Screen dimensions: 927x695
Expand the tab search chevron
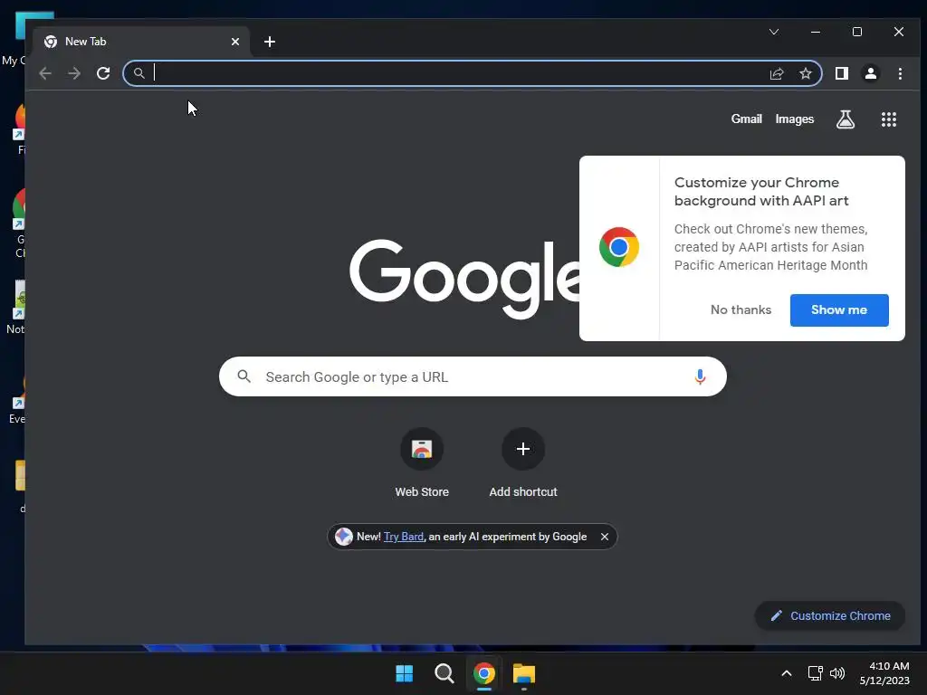[x=773, y=32]
